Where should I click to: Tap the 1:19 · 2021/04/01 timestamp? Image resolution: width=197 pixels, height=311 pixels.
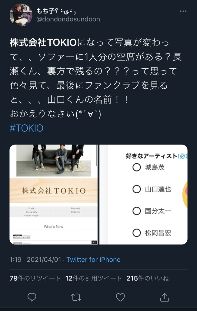click(x=35, y=260)
